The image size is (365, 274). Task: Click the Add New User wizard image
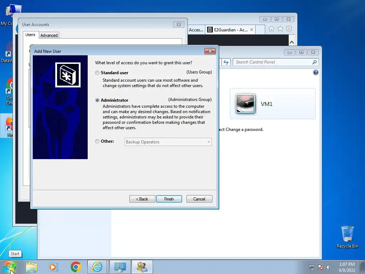[x=60, y=107]
